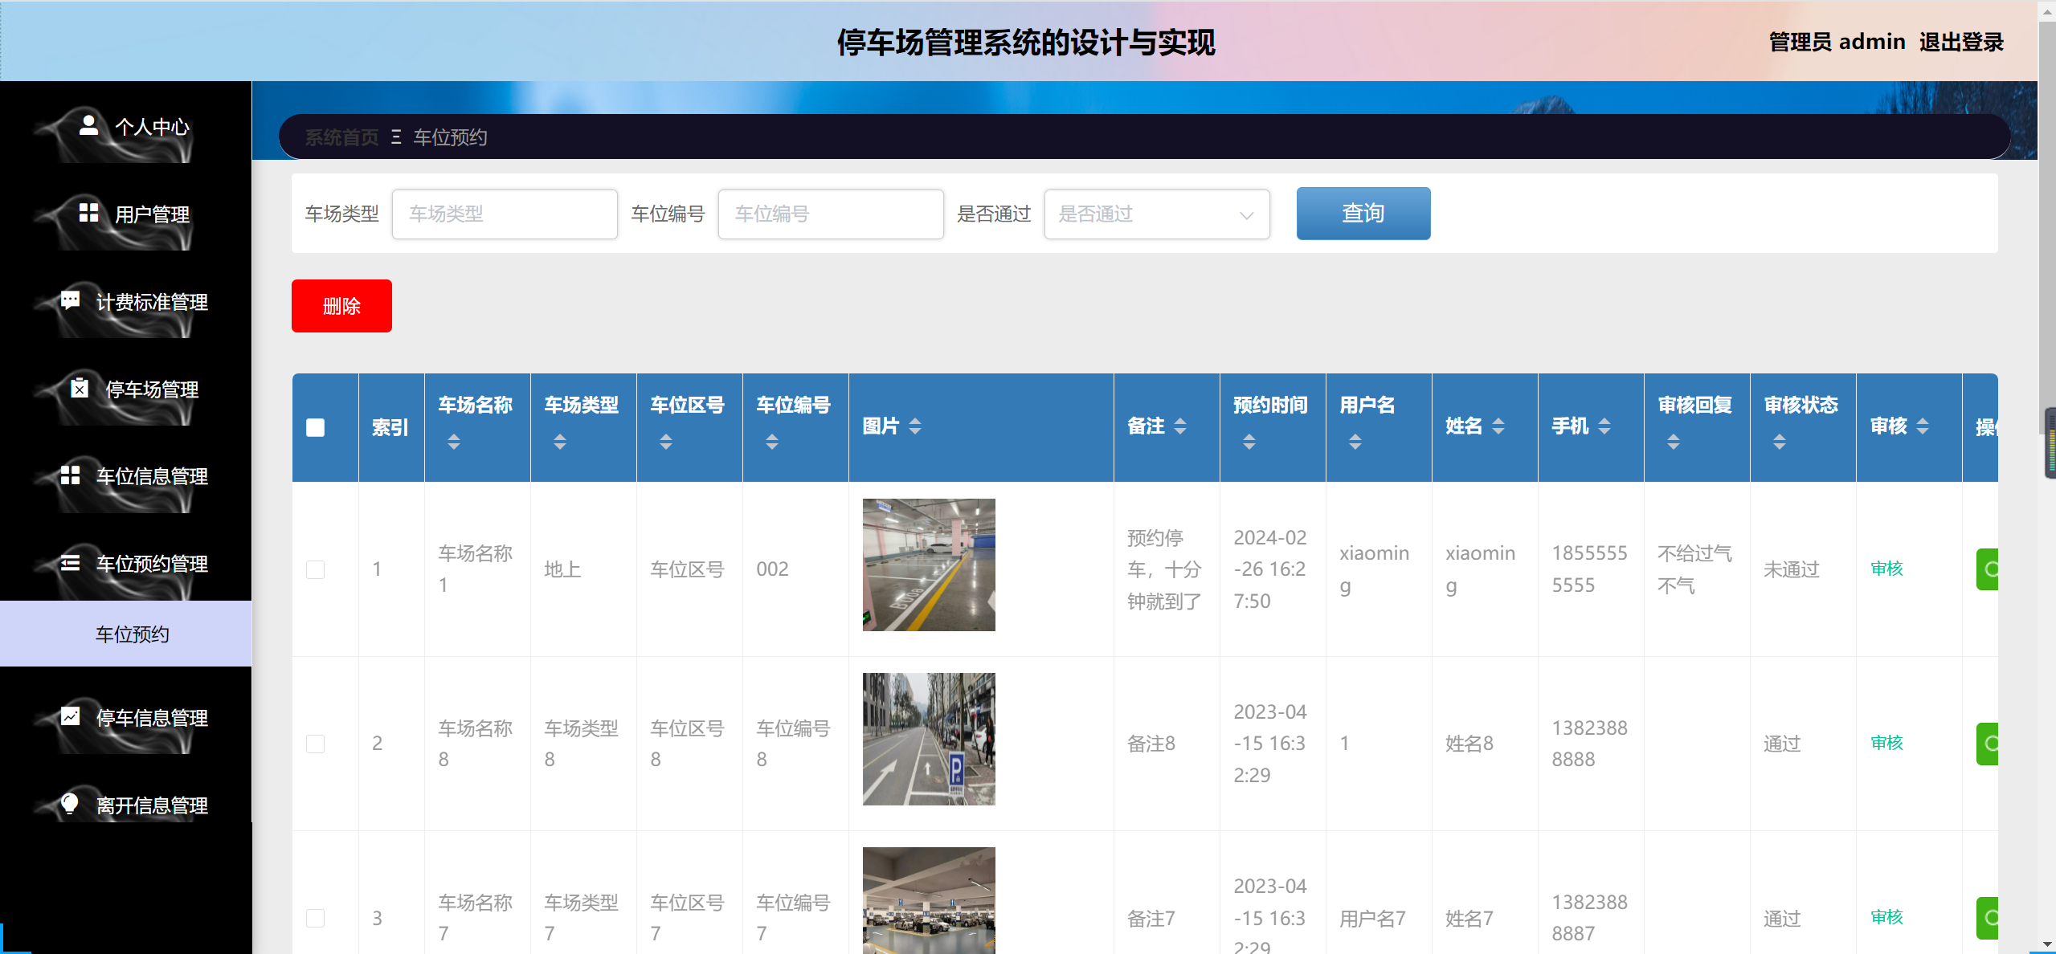The height and width of the screenshot is (954, 2056).
Task: Select 车位预约 submenu item
Action: [126, 634]
